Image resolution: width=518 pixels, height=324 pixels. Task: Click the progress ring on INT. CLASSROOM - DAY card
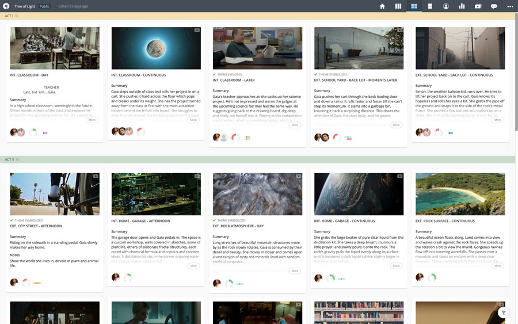33,132
